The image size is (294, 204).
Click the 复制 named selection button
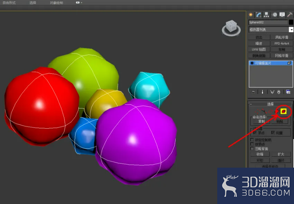[261, 121]
